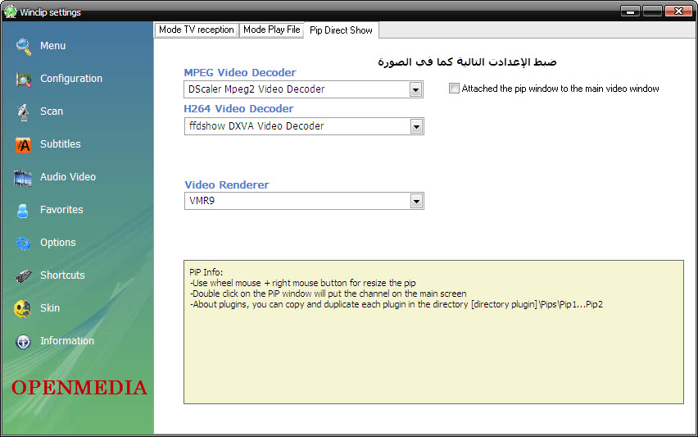Switch to Mode TV reception tab
The height and width of the screenshot is (437, 698).
click(197, 30)
